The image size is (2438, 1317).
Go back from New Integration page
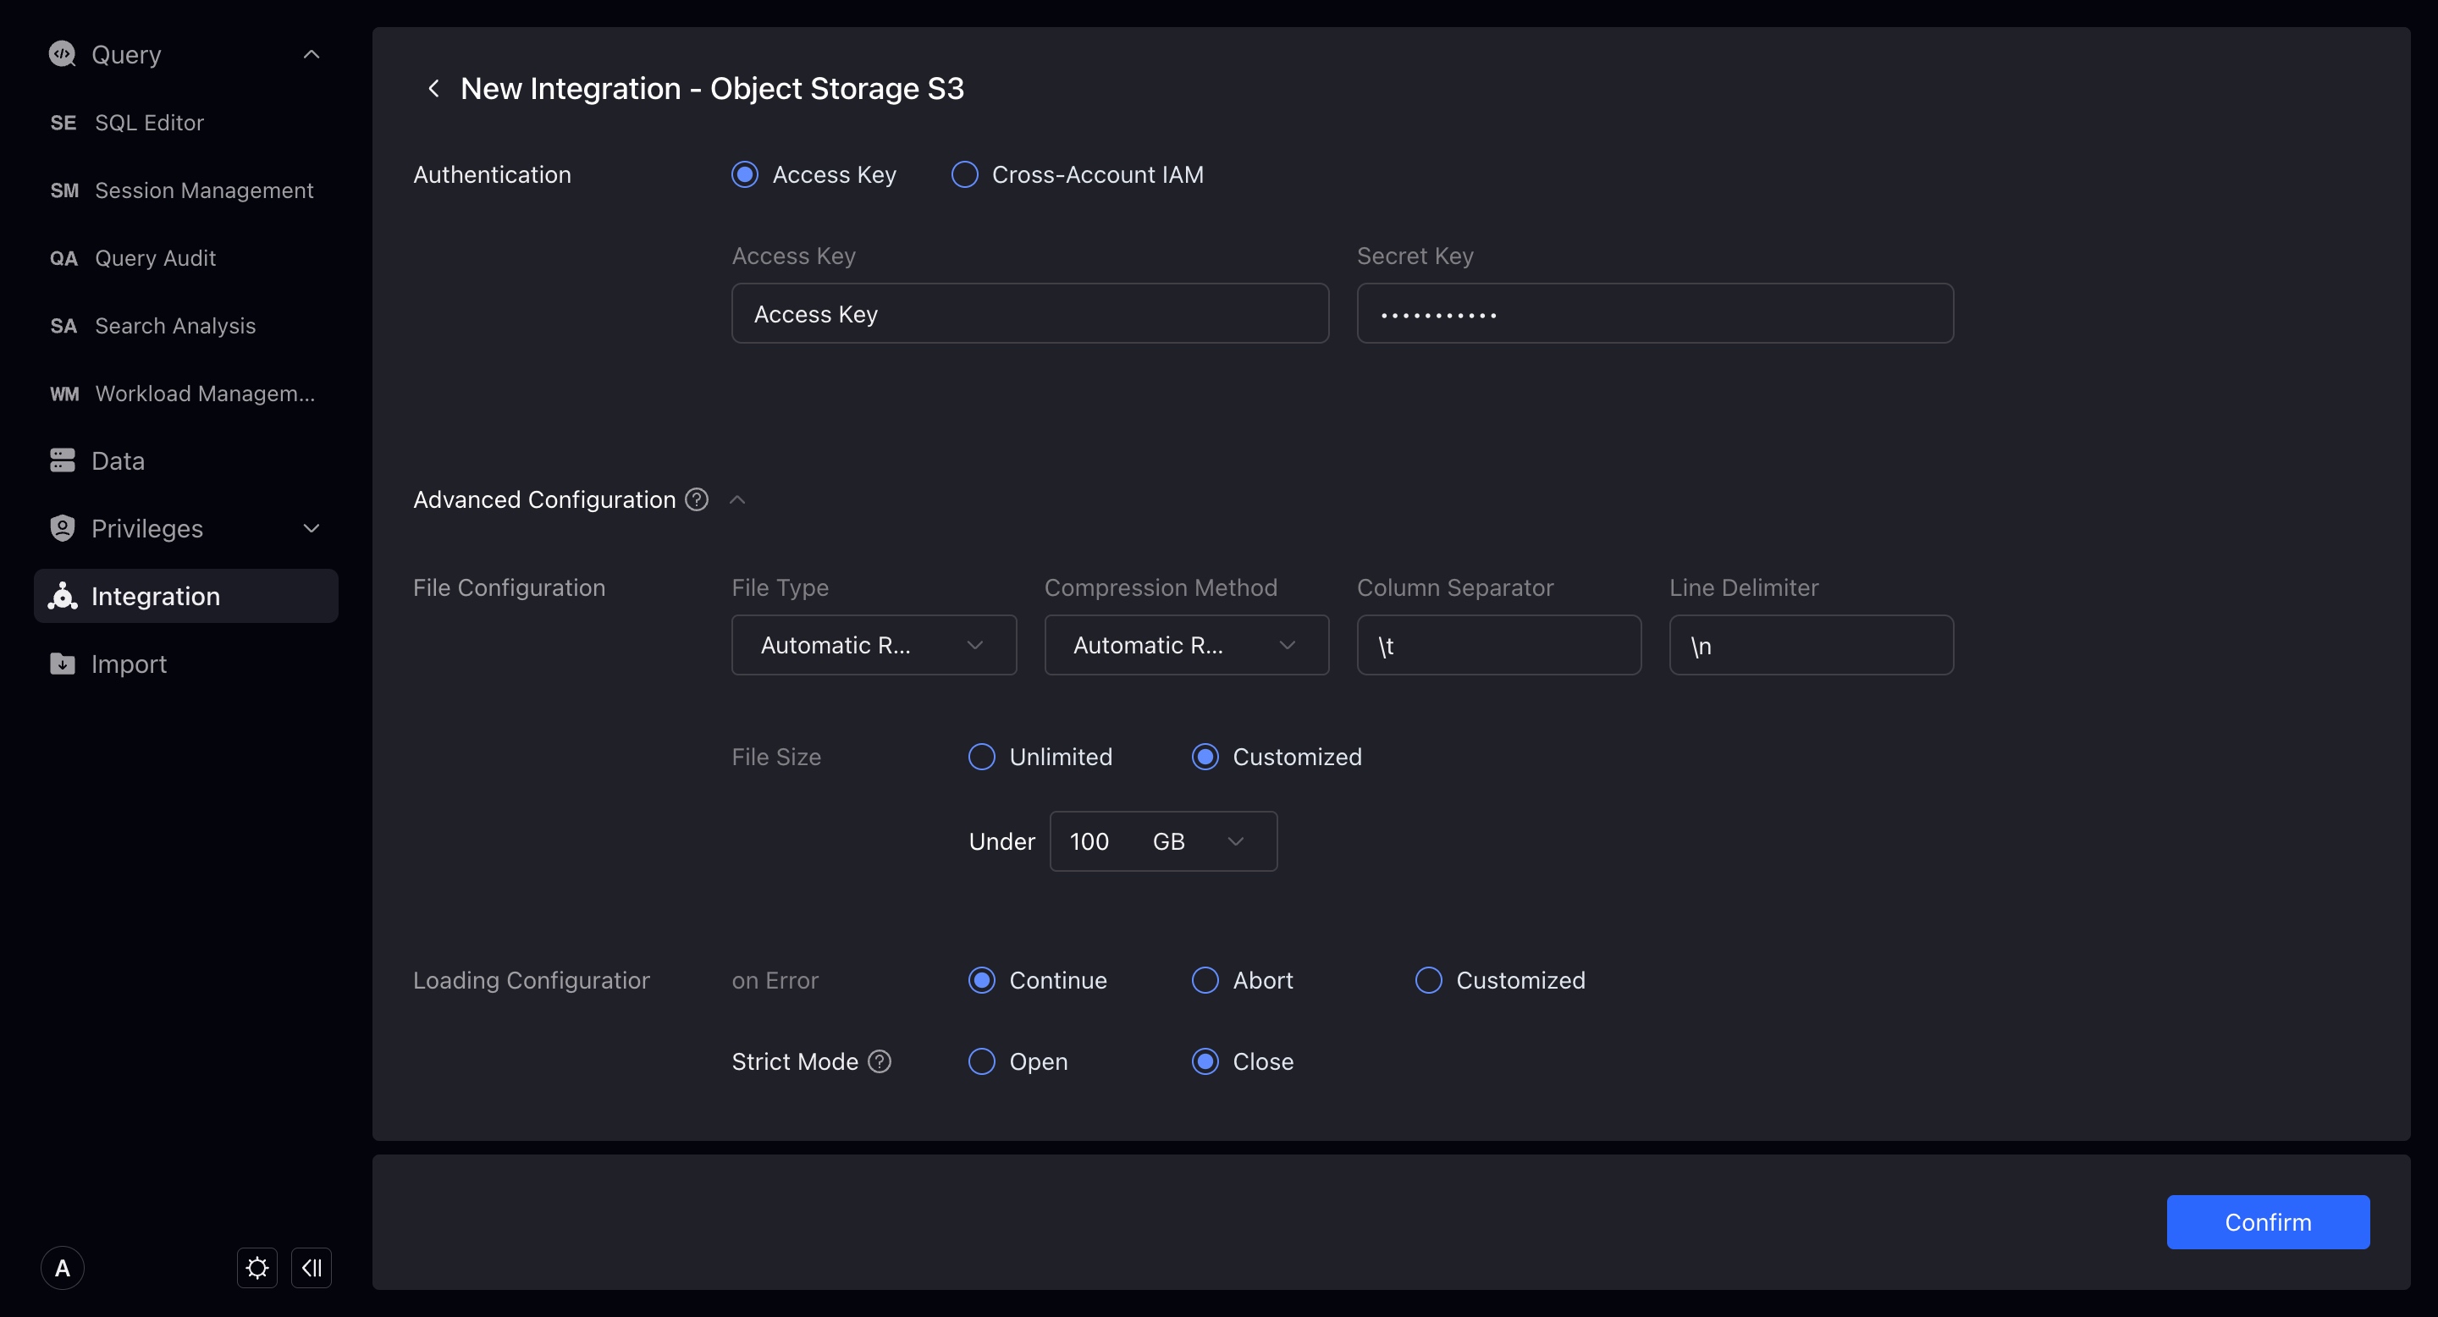(433, 87)
